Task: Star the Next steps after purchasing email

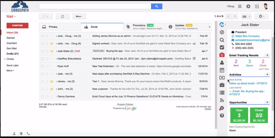Action: pos(47,74)
